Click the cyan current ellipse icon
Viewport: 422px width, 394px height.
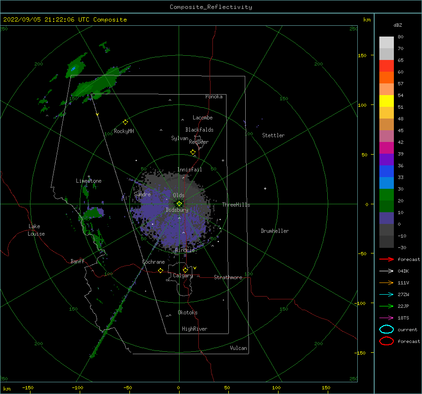[386, 329]
